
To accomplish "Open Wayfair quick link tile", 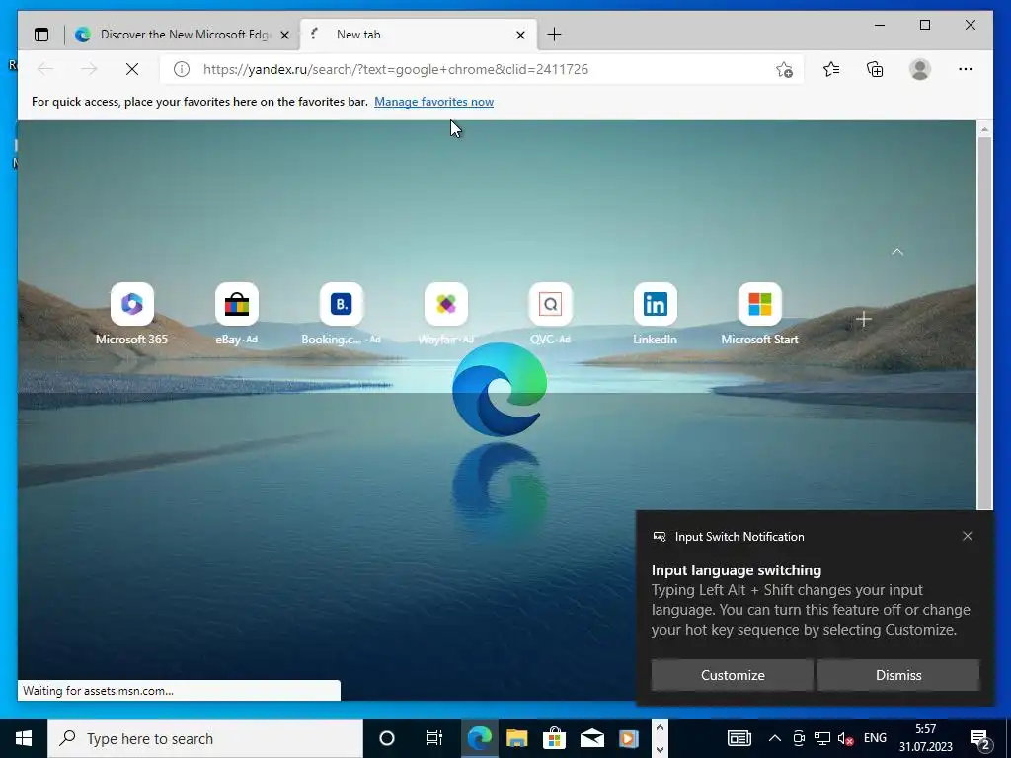I will tap(446, 314).
